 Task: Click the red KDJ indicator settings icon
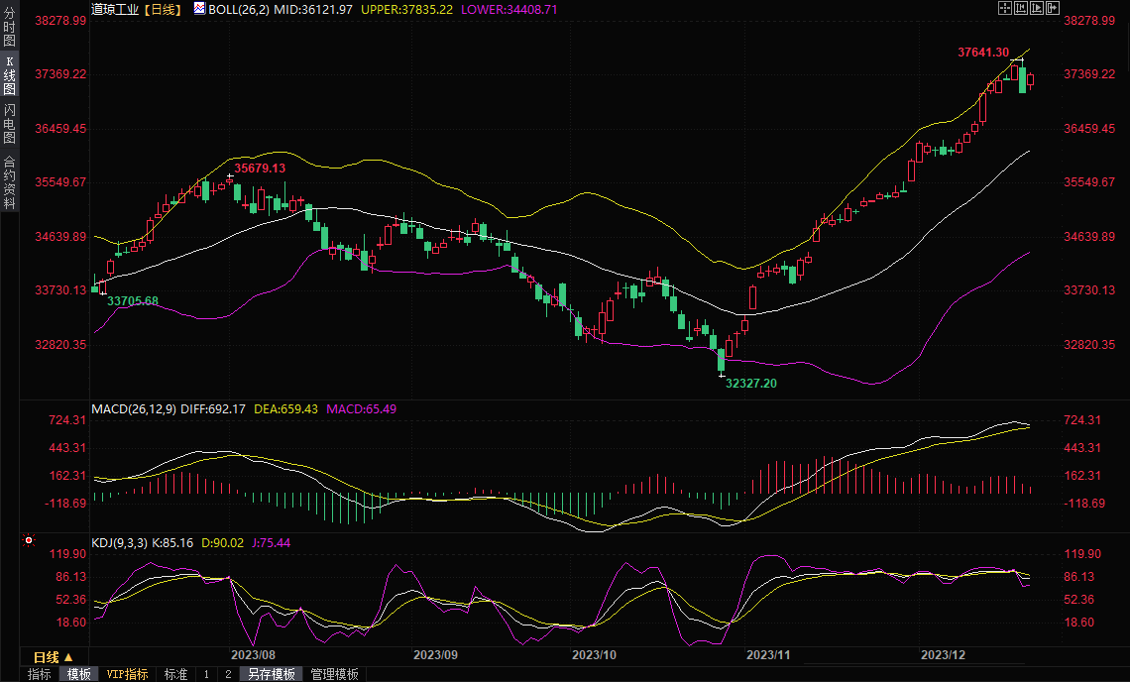pos(29,541)
